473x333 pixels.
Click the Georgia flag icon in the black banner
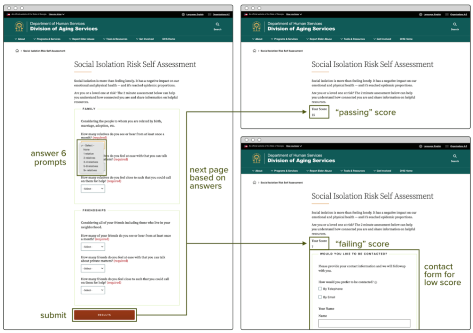[8, 14]
